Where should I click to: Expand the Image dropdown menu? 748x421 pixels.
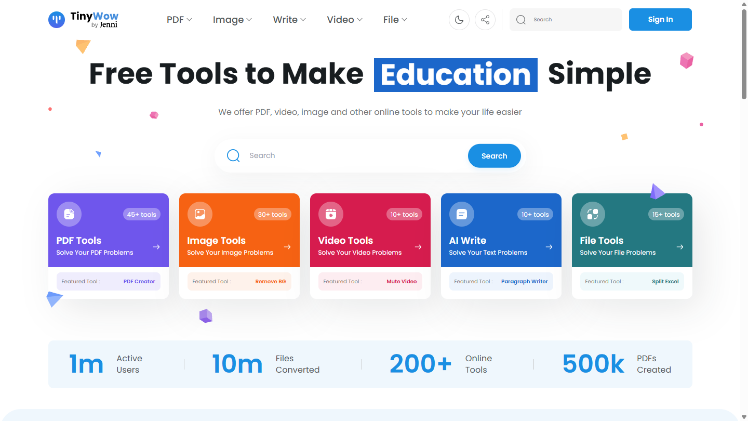(232, 20)
